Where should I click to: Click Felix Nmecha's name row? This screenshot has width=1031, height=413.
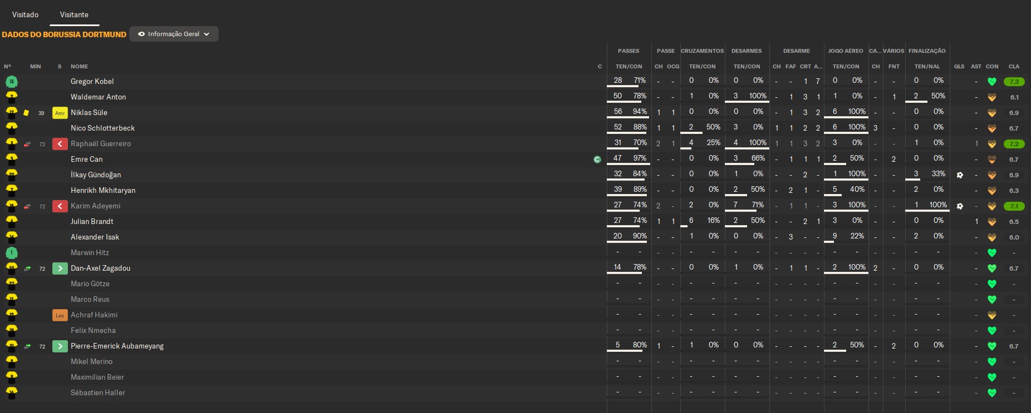coord(93,331)
